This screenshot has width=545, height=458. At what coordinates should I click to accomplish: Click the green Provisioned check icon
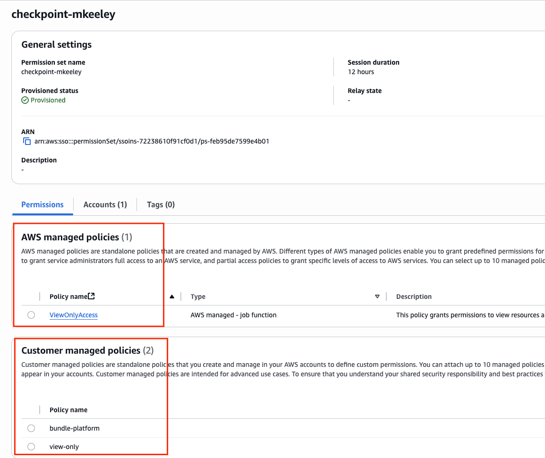pyautogui.click(x=25, y=101)
